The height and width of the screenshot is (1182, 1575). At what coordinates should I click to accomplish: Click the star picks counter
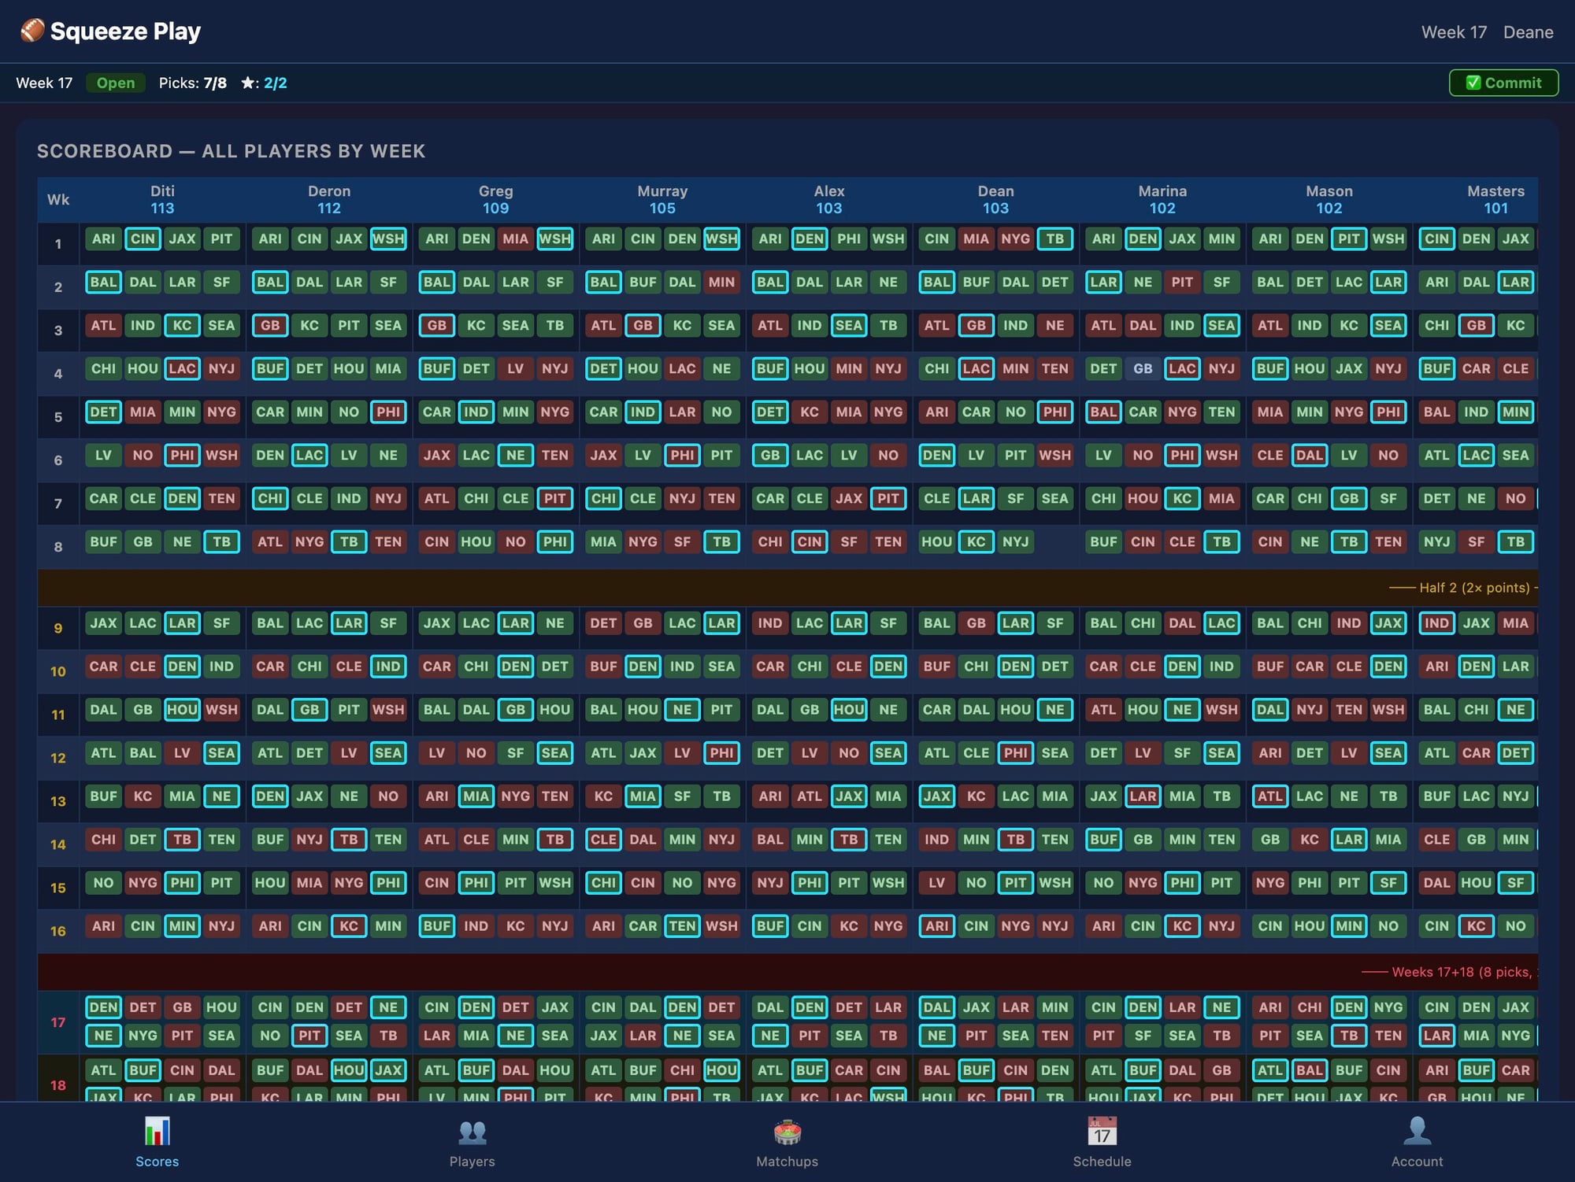[264, 83]
